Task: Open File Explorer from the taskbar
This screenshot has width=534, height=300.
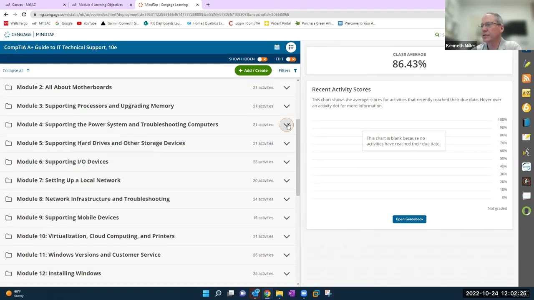Action: click(x=280, y=293)
